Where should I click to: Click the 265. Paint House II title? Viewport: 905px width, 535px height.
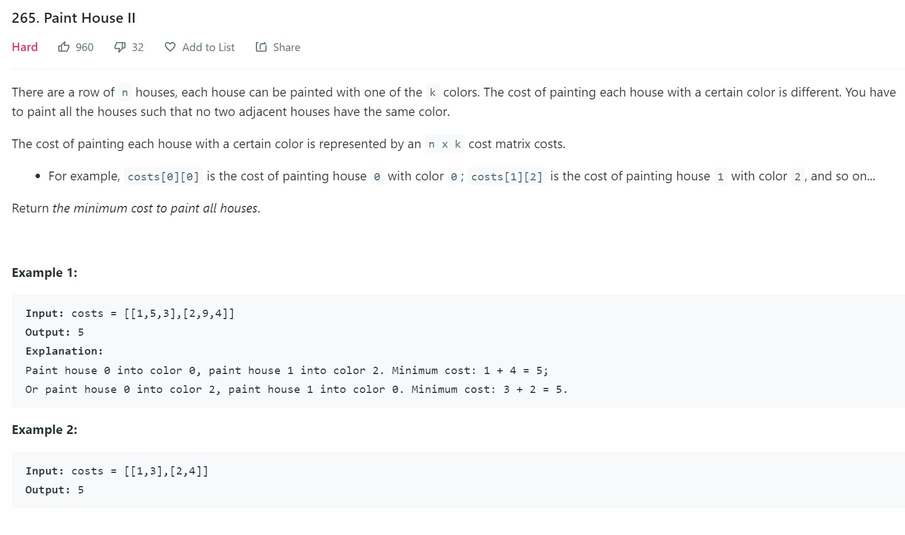pyautogui.click(x=73, y=18)
